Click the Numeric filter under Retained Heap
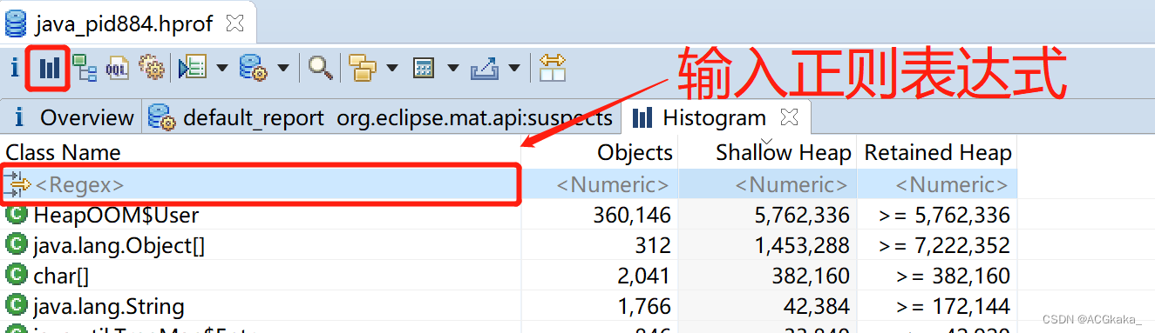This screenshot has width=1155, height=333. (x=937, y=184)
